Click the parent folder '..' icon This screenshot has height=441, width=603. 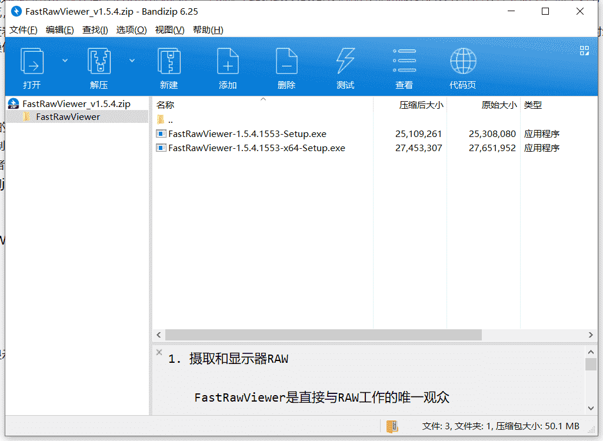(x=161, y=119)
